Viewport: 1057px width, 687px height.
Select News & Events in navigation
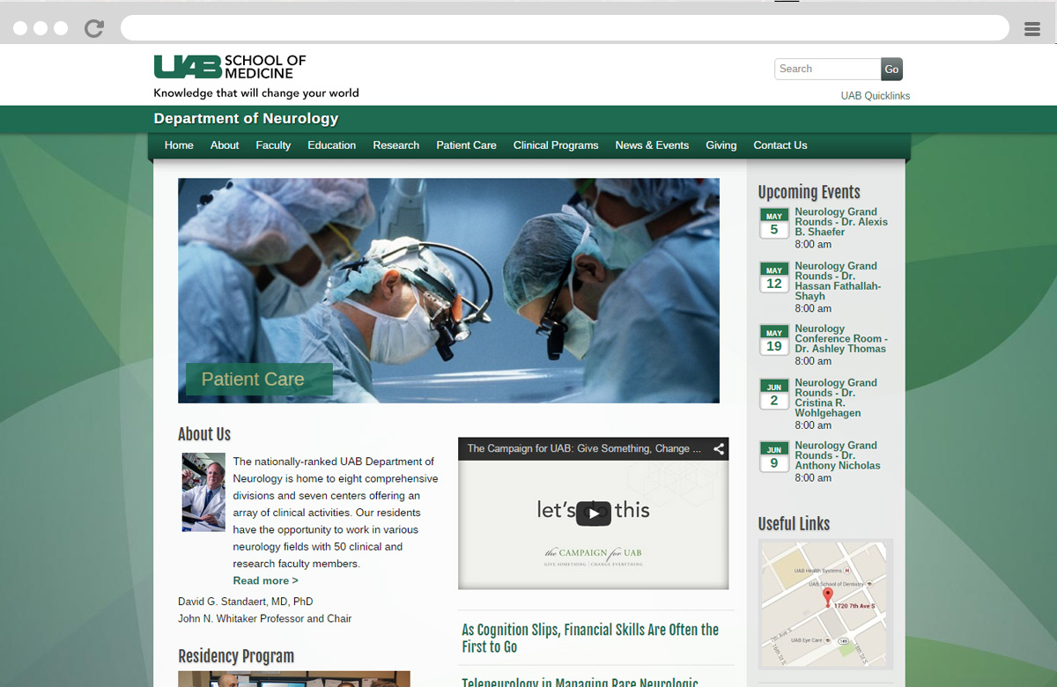652,145
